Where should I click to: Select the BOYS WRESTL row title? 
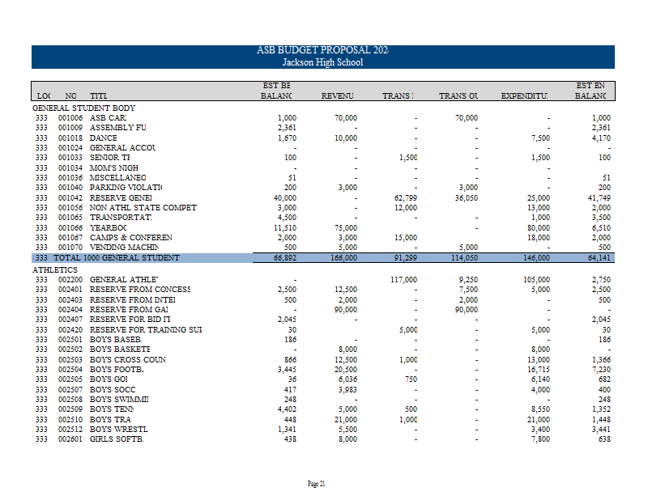(119, 430)
